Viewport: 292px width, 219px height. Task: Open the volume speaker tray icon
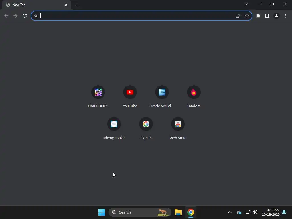click(x=255, y=212)
